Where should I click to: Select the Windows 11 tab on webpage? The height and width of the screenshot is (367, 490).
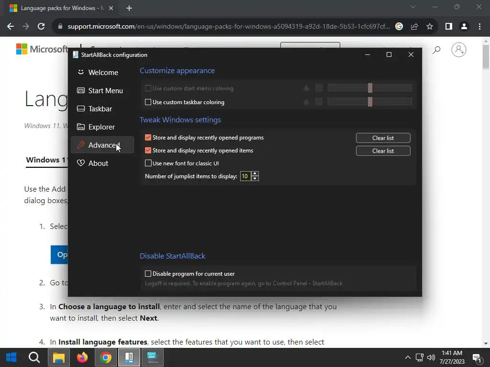click(x=46, y=160)
